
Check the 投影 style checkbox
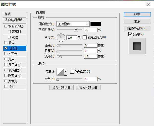[6, 87]
